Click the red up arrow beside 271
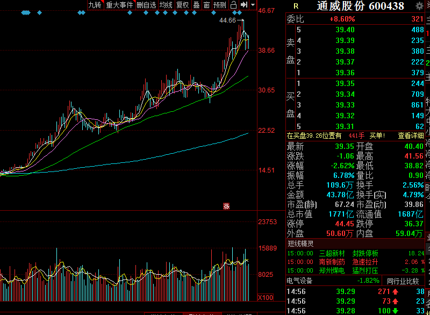430x315 pixels. (x=395, y=291)
